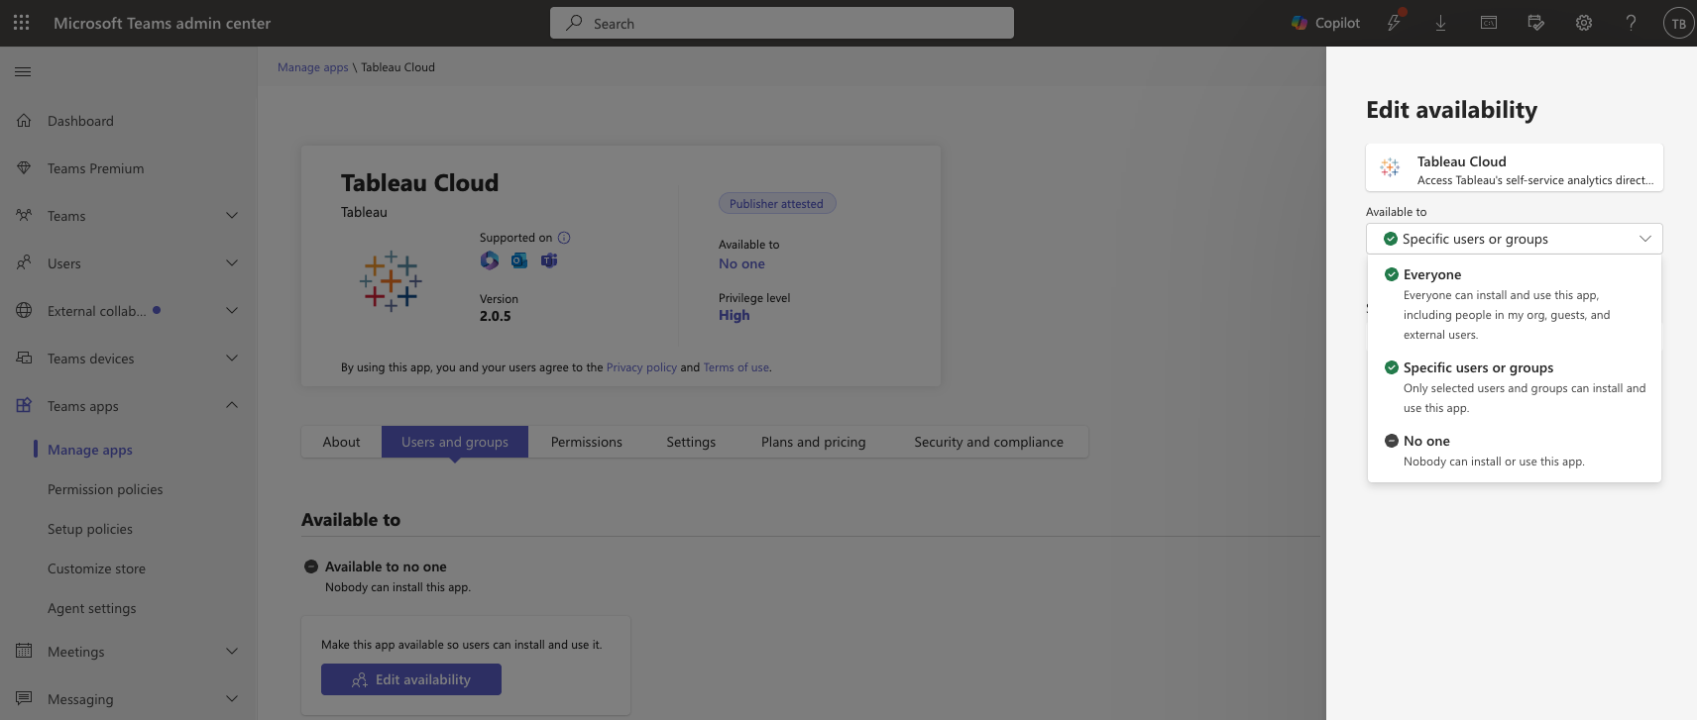
Task: Click the TB account avatar
Action: click(x=1678, y=24)
